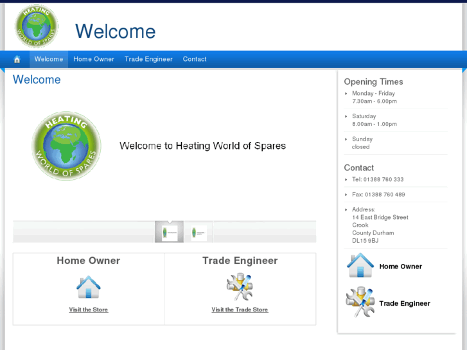Image resolution: width=467 pixels, height=350 pixels.
Task: Click the blue Welcome page heading
Action: click(x=37, y=80)
